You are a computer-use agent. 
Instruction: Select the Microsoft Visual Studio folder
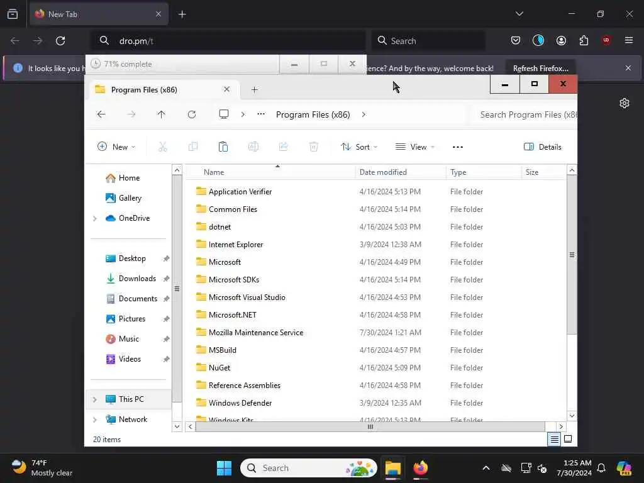tap(247, 297)
